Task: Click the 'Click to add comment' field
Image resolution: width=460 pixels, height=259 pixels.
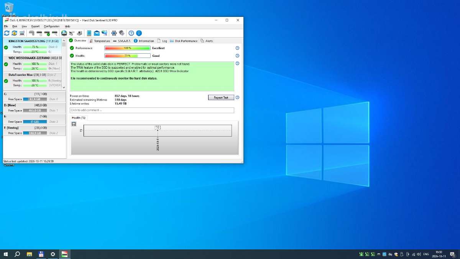Action: pos(152,110)
